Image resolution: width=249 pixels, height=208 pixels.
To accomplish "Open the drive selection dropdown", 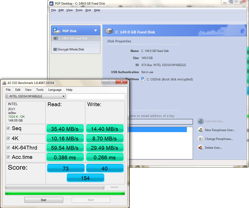I will coord(63,96).
